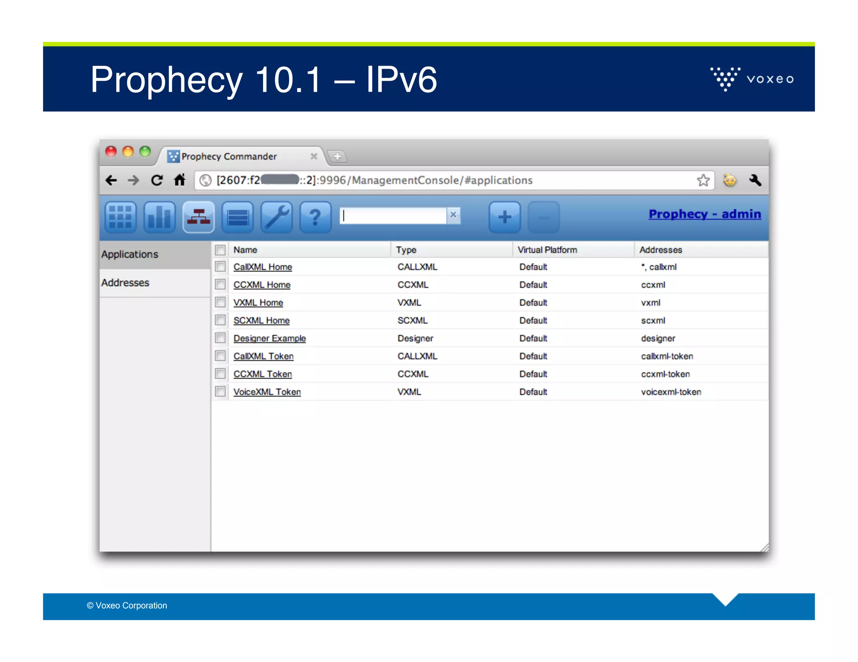Click the voicexml-token address cell
858x662 pixels.
pyautogui.click(x=671, y=392)
